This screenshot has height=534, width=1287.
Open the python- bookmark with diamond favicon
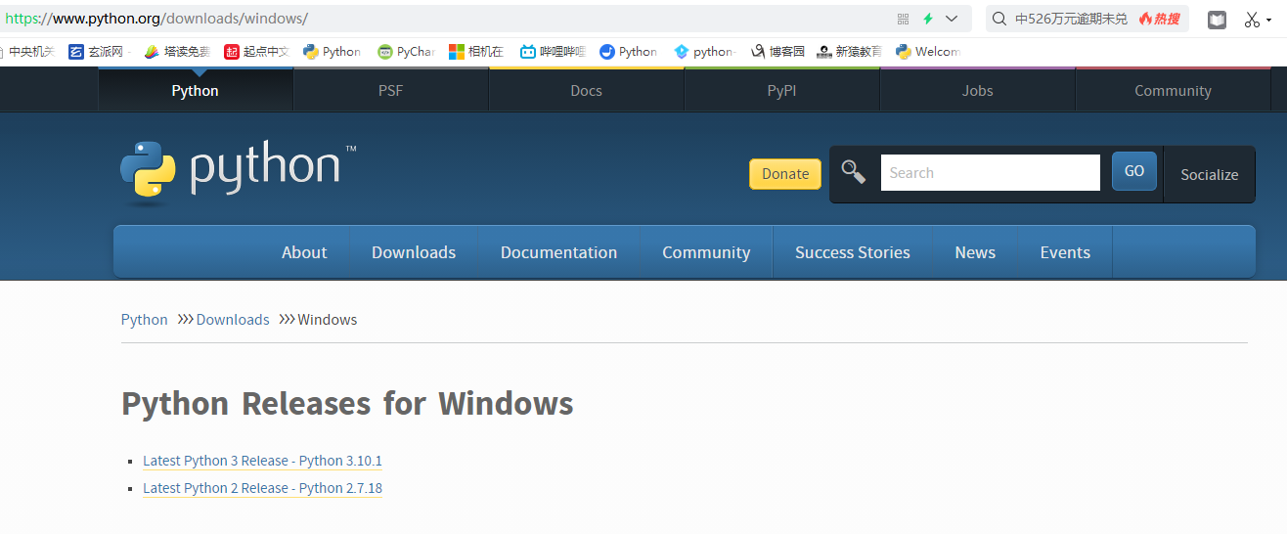704,52
